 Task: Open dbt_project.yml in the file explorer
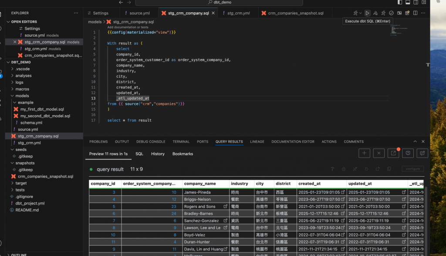click(30, 203)
